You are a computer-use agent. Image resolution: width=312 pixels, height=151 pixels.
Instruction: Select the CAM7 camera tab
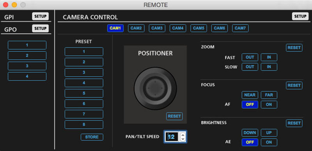pos(240,28)
